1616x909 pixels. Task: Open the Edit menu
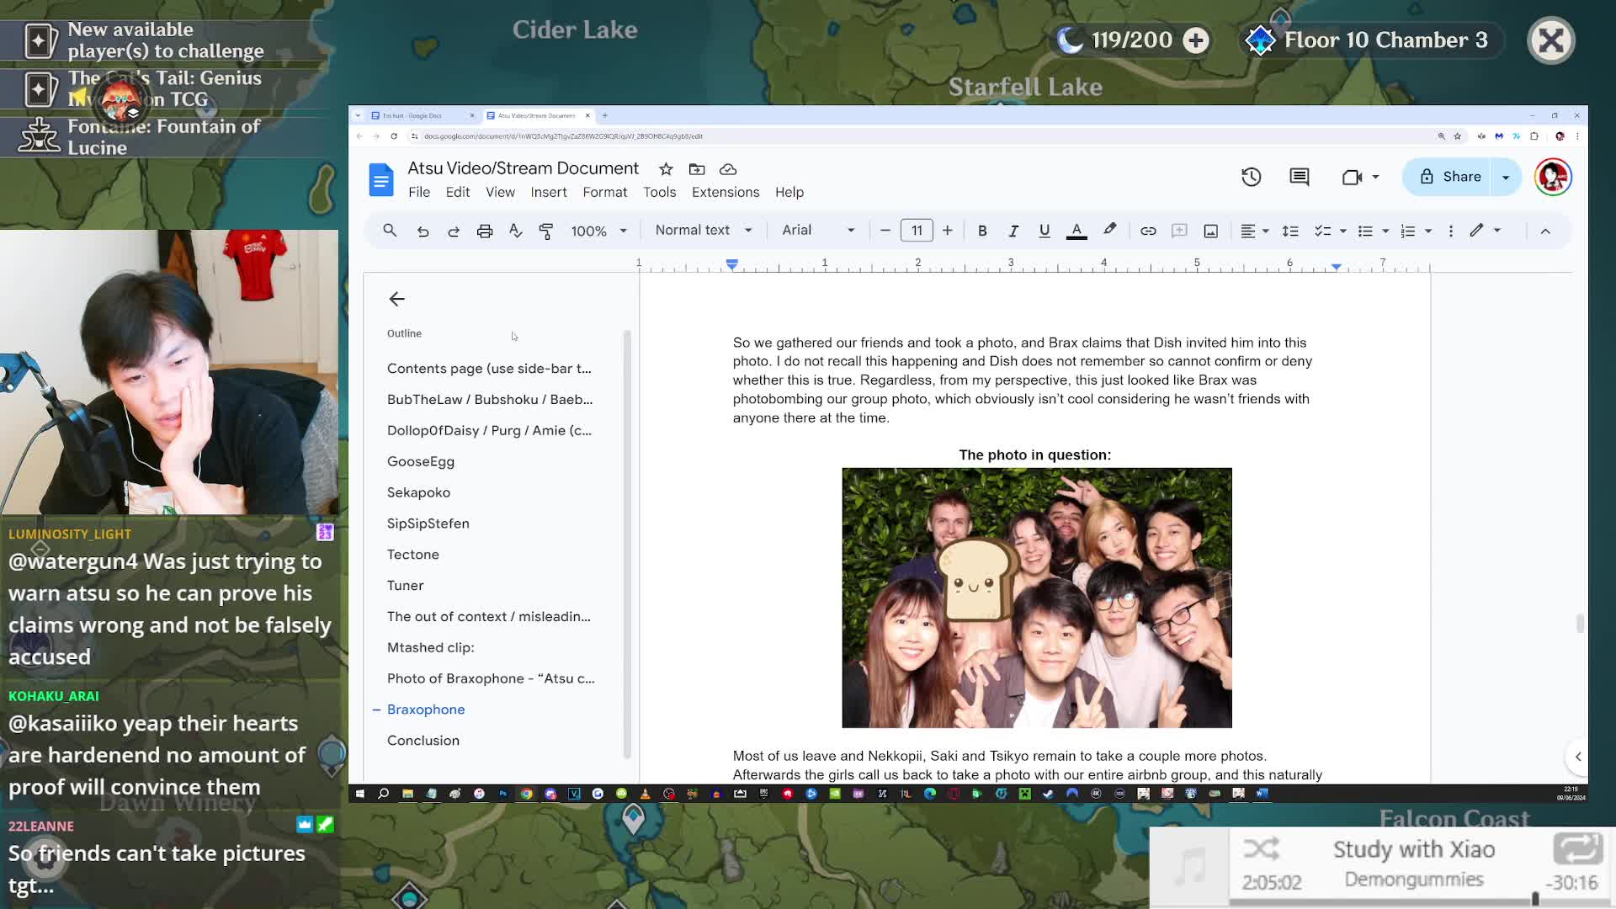pos(458,192)
